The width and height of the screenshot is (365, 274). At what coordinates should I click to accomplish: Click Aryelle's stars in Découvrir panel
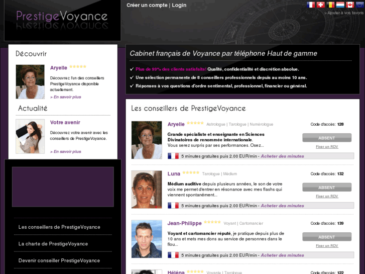tap(78, 66)
